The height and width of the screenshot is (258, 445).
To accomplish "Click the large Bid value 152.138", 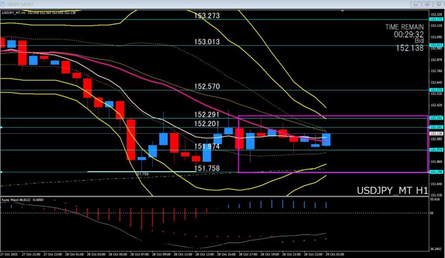I will (x=409, y=48).
